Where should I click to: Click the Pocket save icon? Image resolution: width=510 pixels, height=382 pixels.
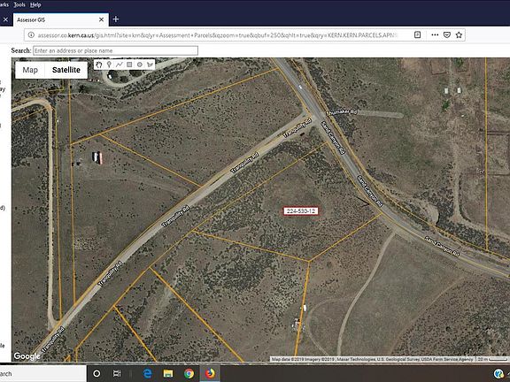click(x=447, y=34)
